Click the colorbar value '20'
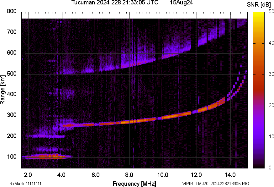 click(271, 105)
